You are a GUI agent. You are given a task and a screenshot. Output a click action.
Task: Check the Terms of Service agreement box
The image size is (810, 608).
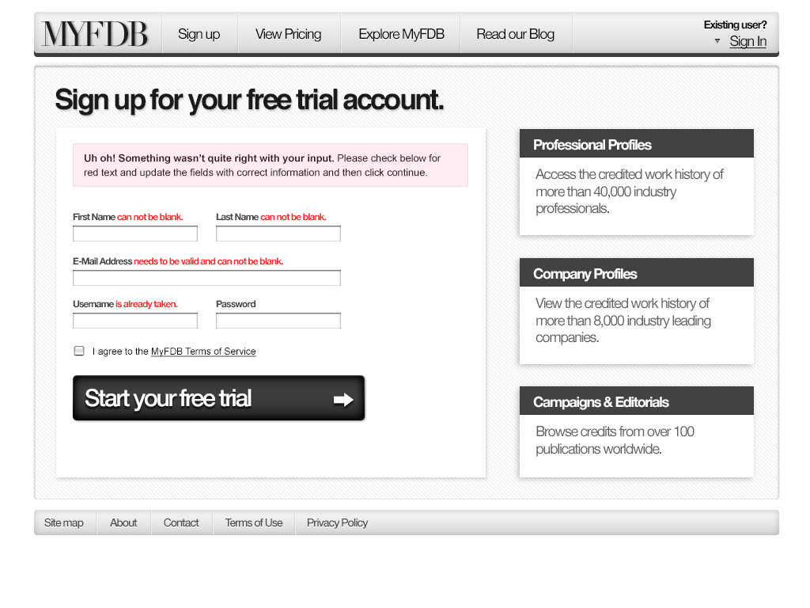coord(79,351)
